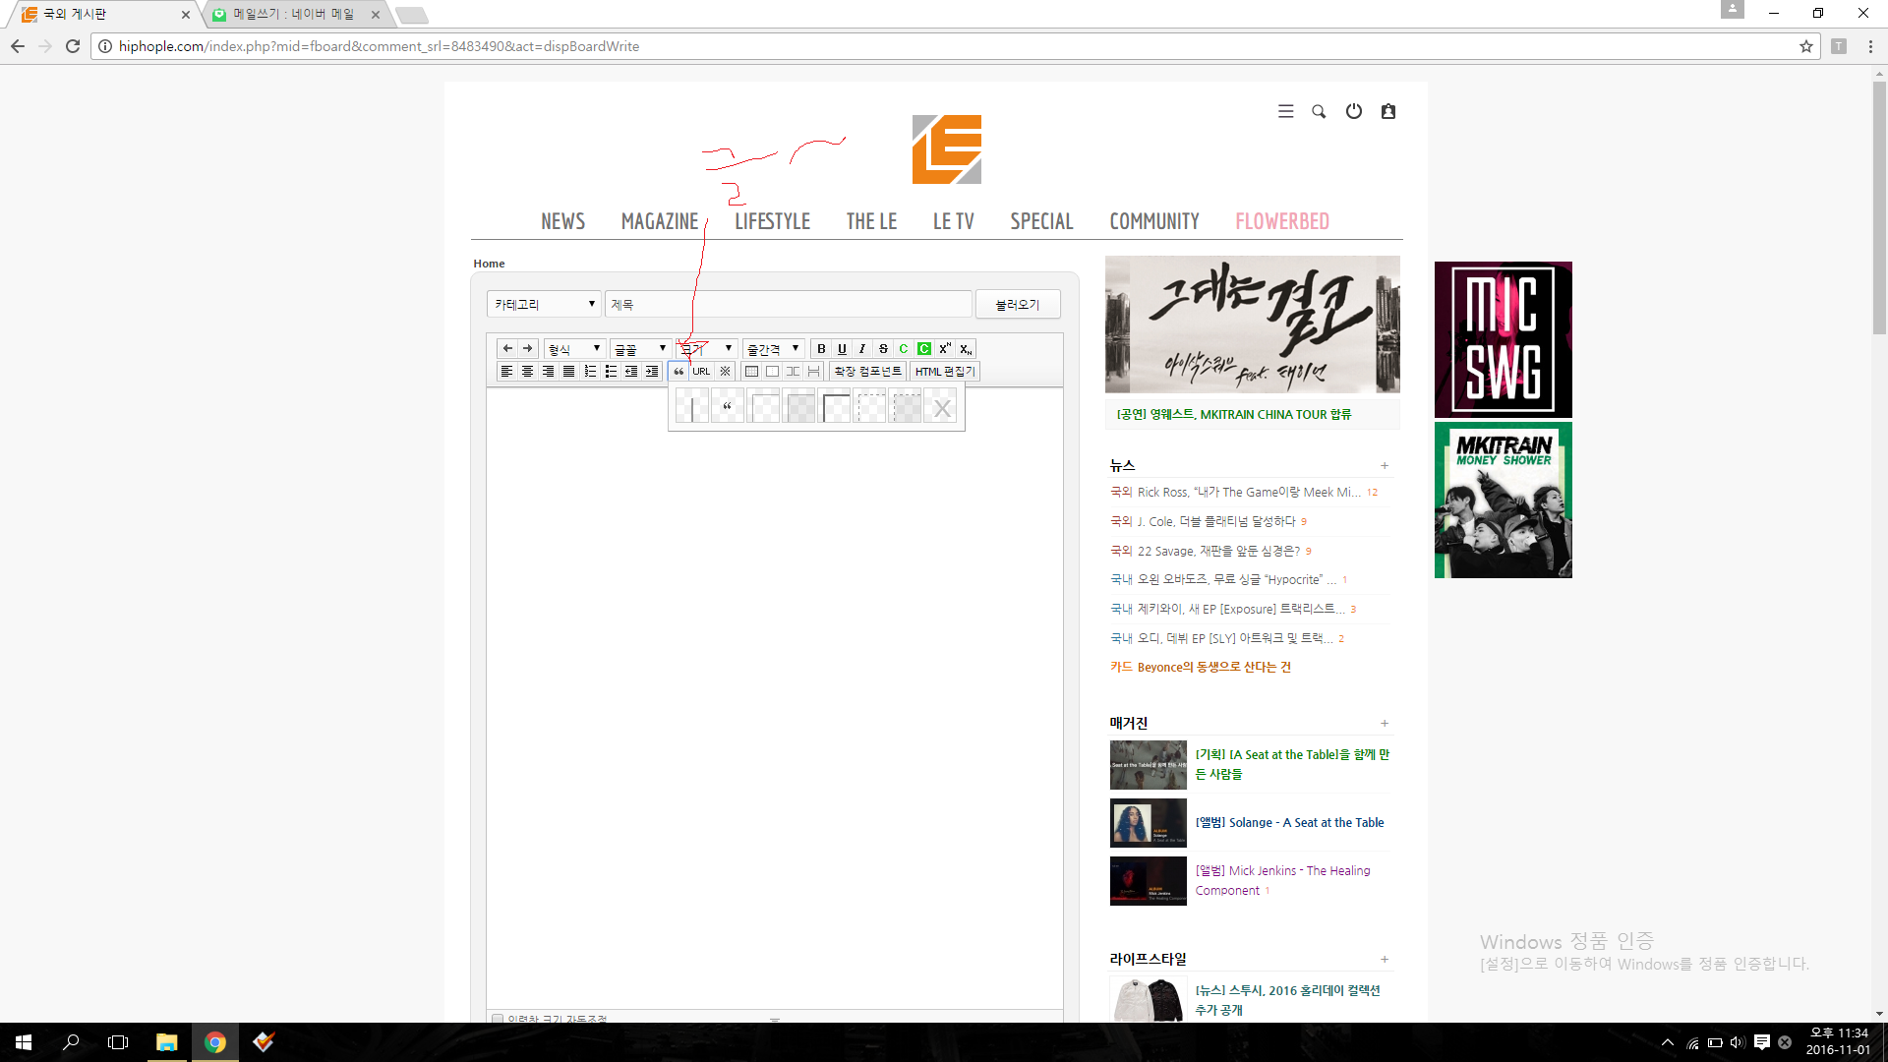Viewport: 1888px width, 1062px height.
Task: Insert a table via table icon
Action: click(x=751, y=372)
